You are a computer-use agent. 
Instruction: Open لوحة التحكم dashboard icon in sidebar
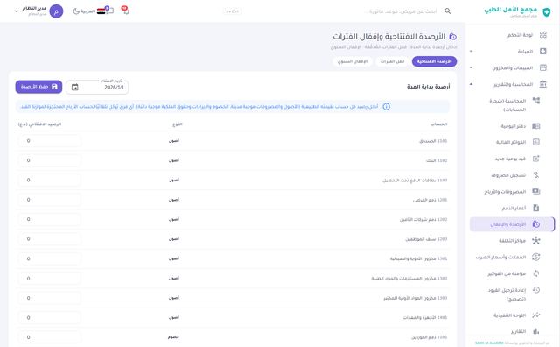pyautogui.click(x=542, y=35)
